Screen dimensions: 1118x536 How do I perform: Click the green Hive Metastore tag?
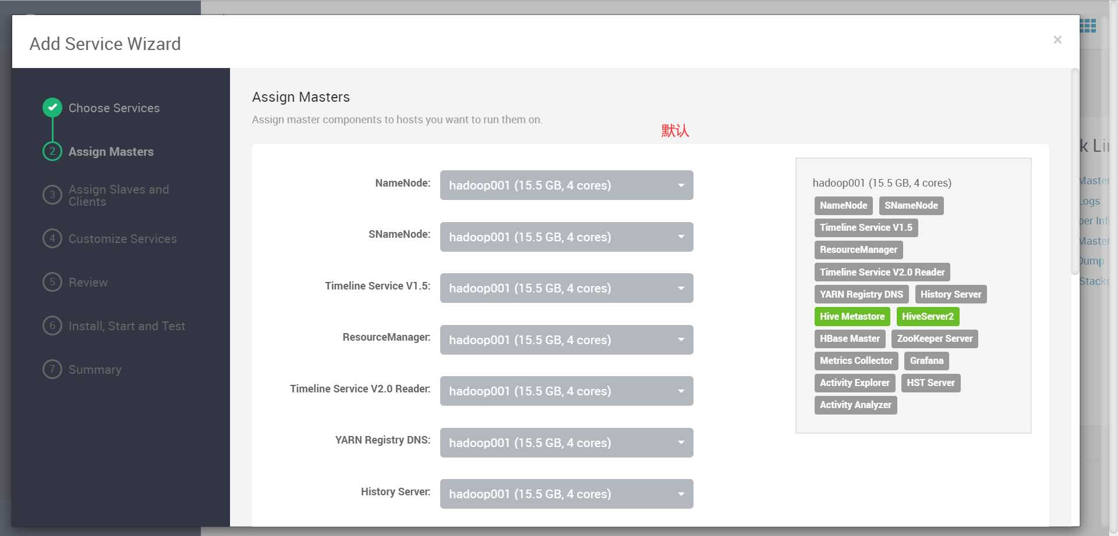click(x=852, y=316)
